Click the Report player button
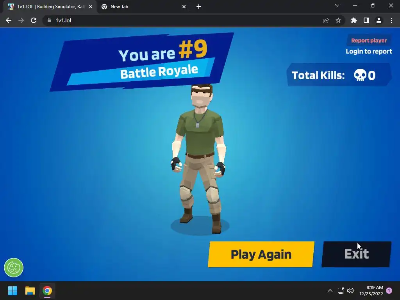Viewport: 400px width, 300px height. tap(369, 40)
